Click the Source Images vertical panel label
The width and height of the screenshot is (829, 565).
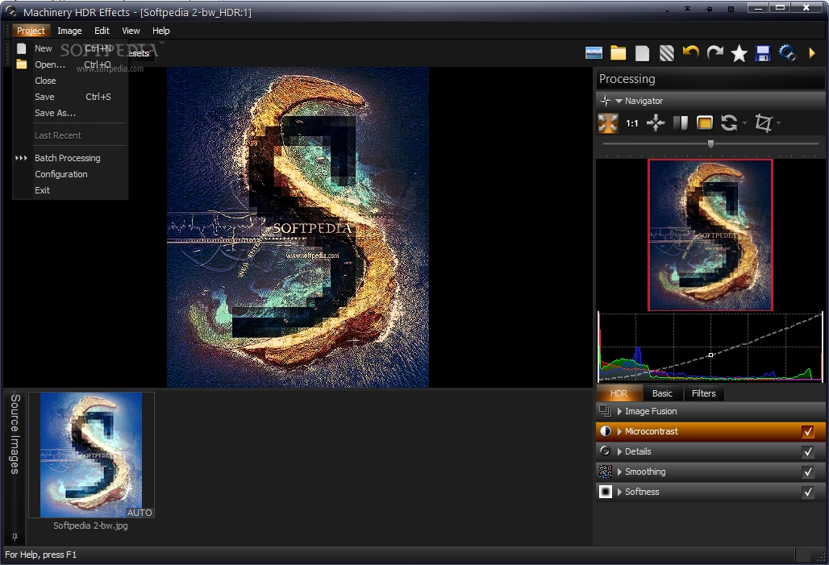click(15, 434)
